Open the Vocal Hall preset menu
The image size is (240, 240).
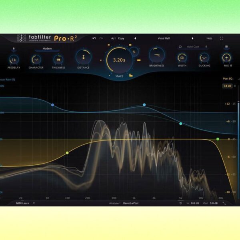tap(164, 38)
